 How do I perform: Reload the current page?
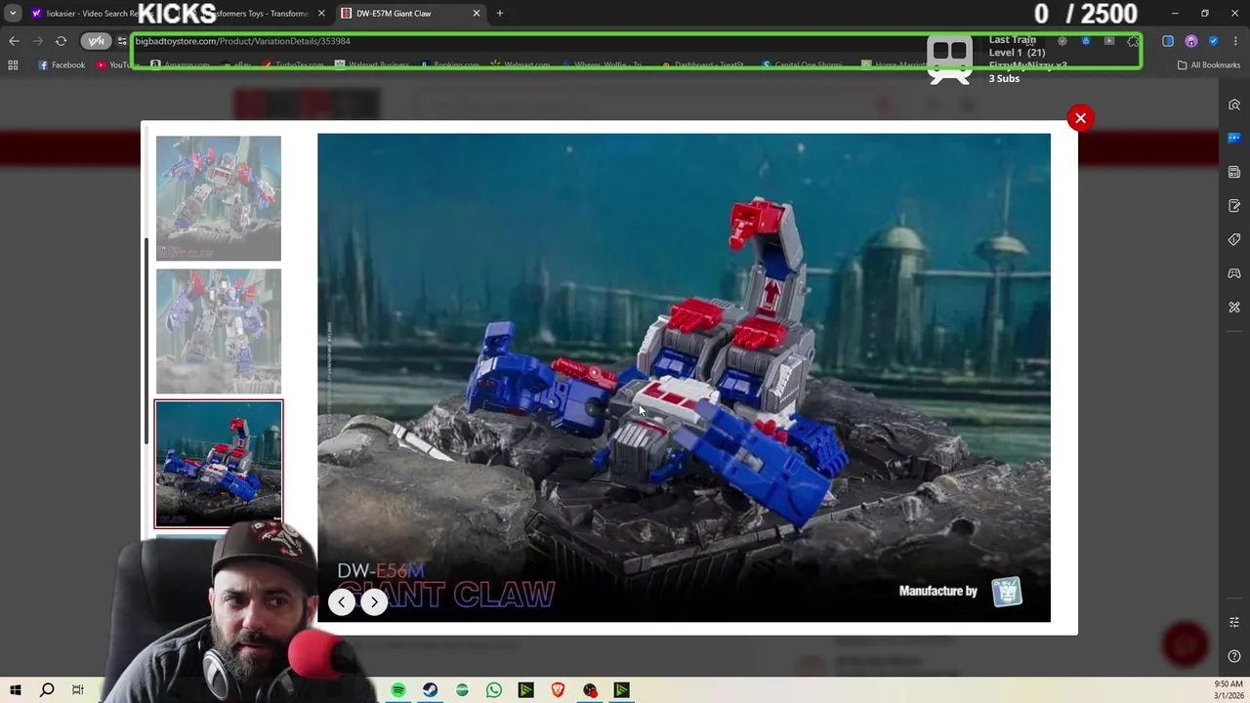click(x=61, y=41)
